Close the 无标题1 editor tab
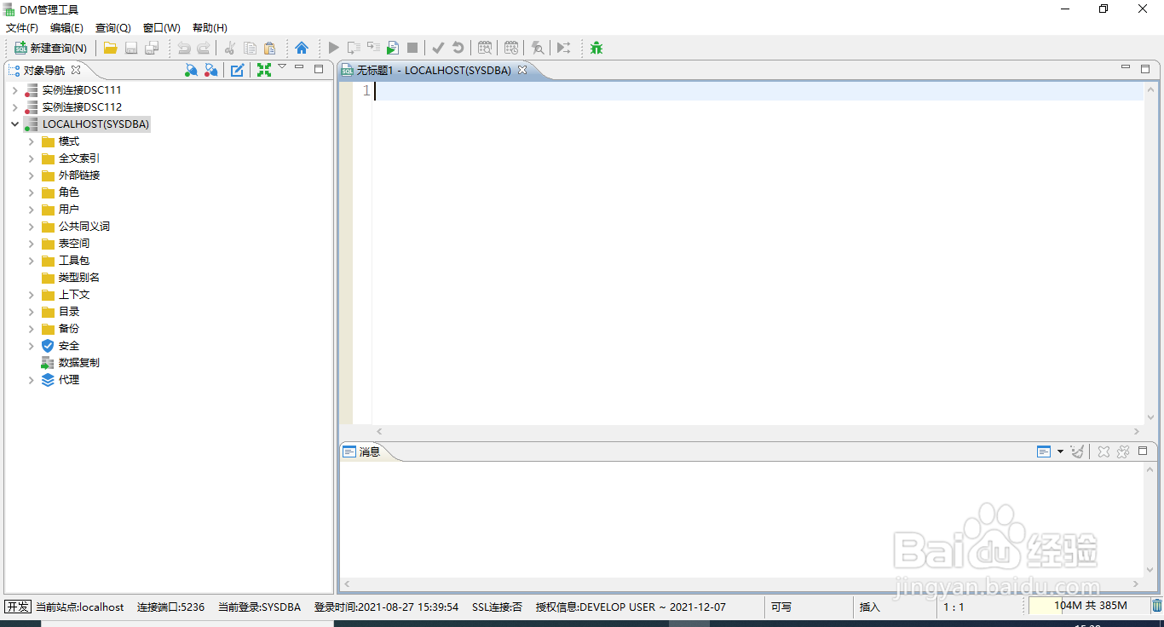1164x627 pixels. (x=522, y=70)
